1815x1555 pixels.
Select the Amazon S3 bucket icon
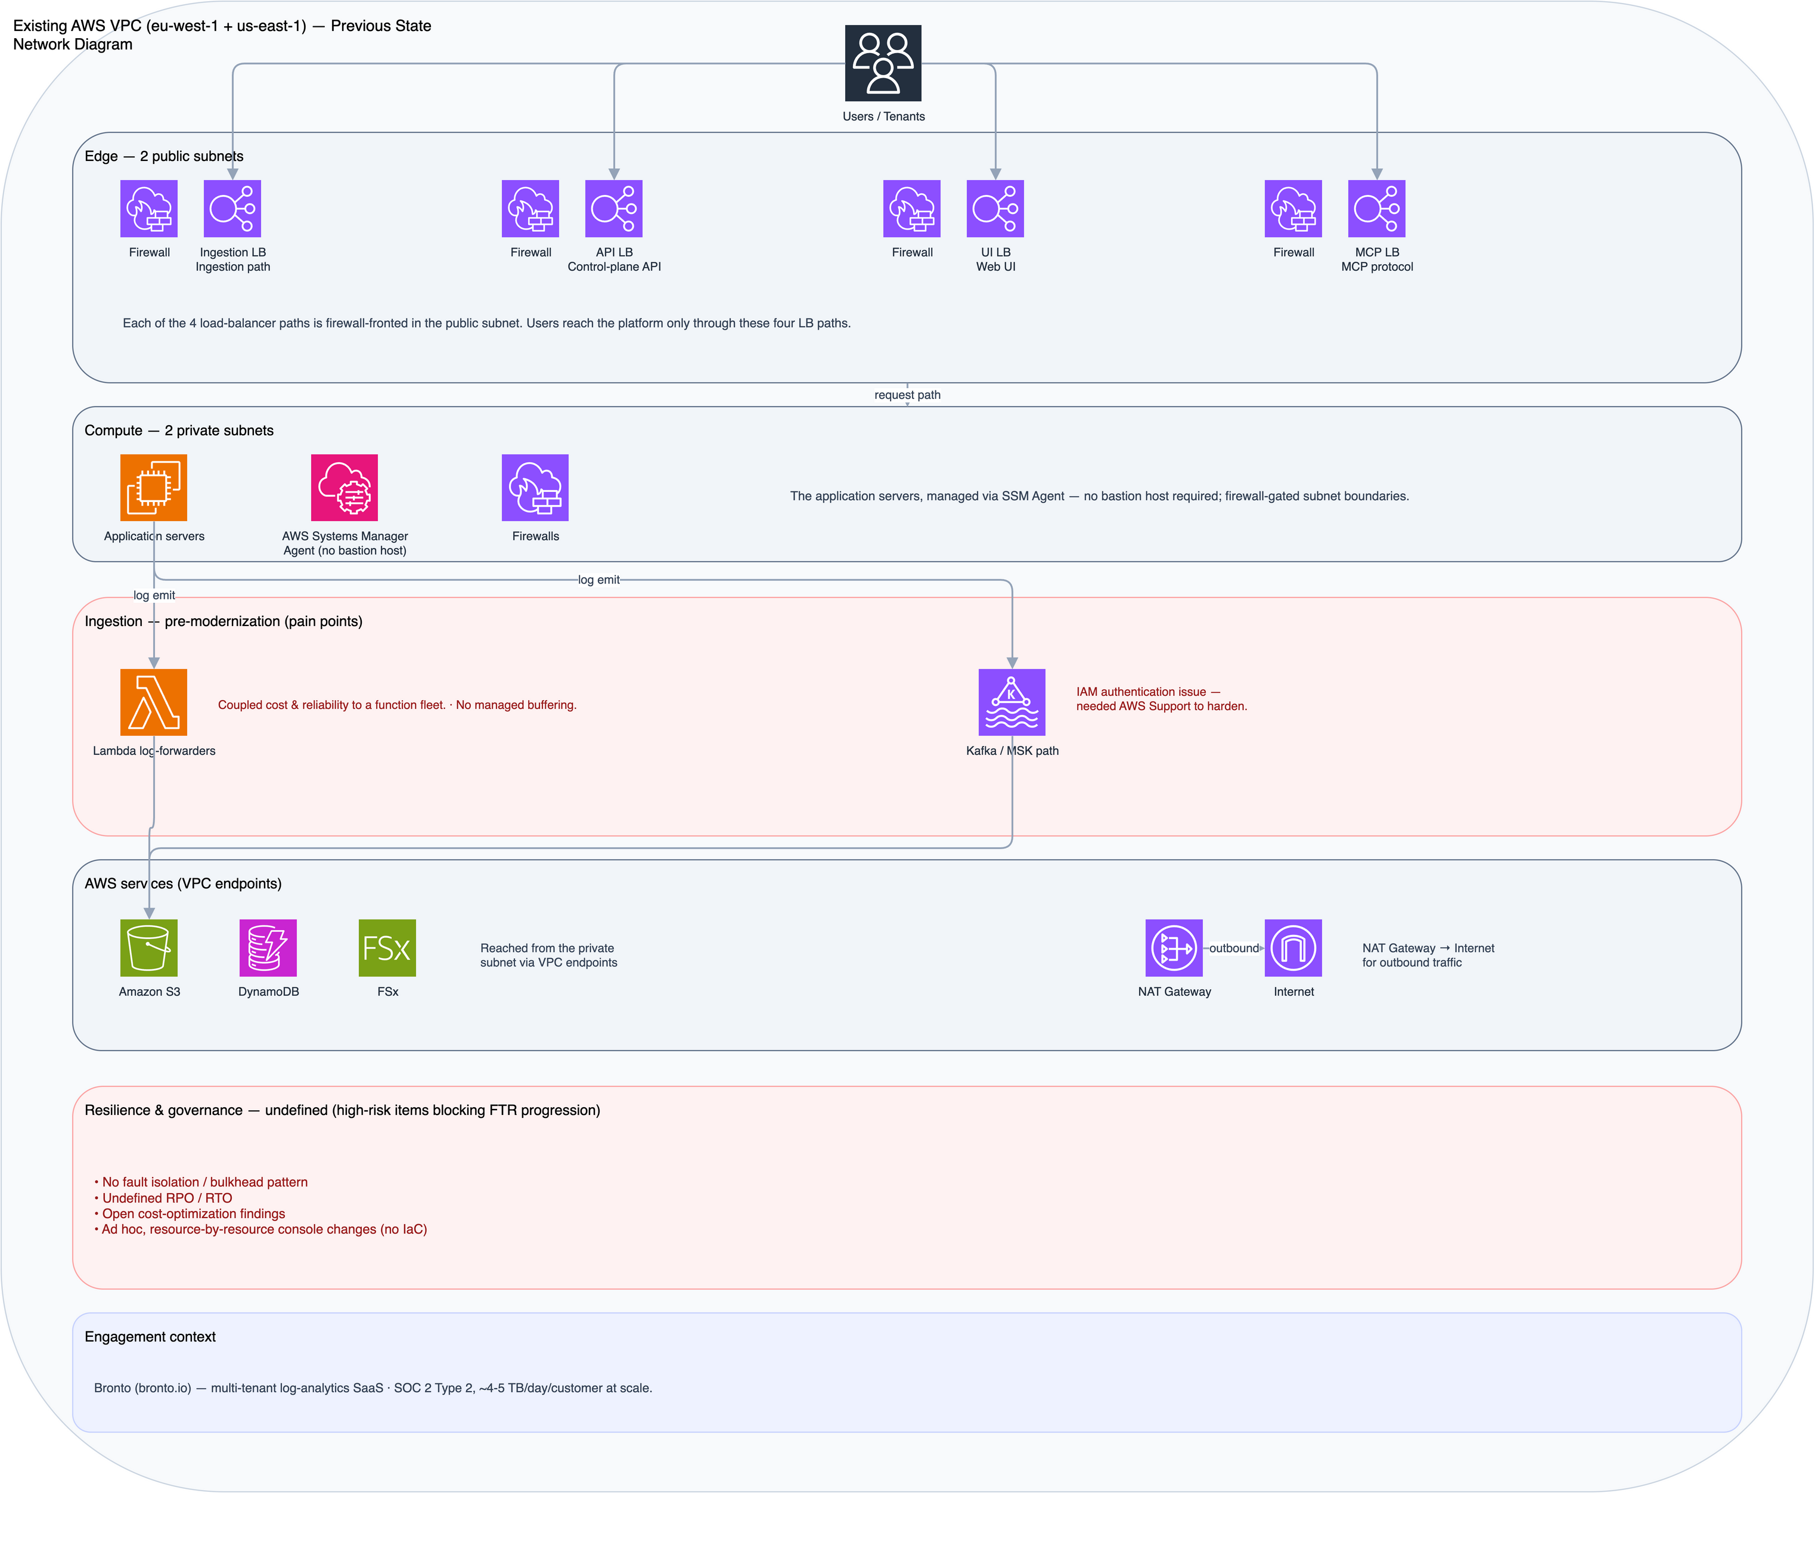pyautogui.click(x=149, y=948)
